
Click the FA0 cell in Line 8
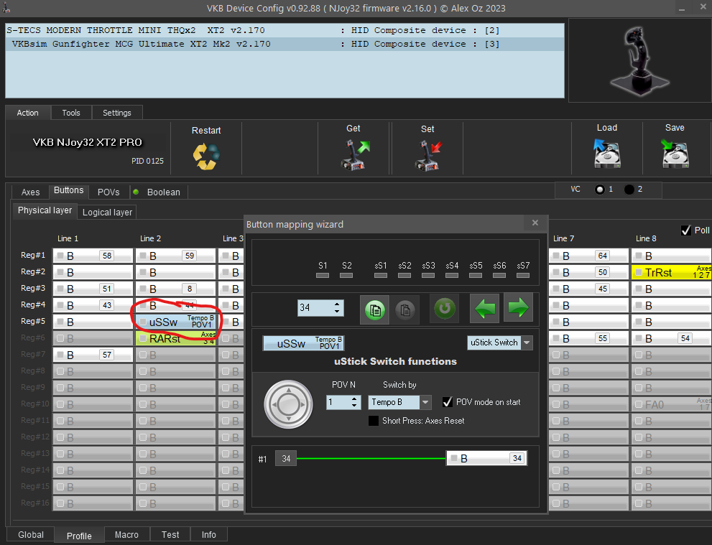[x=671, y=404]
